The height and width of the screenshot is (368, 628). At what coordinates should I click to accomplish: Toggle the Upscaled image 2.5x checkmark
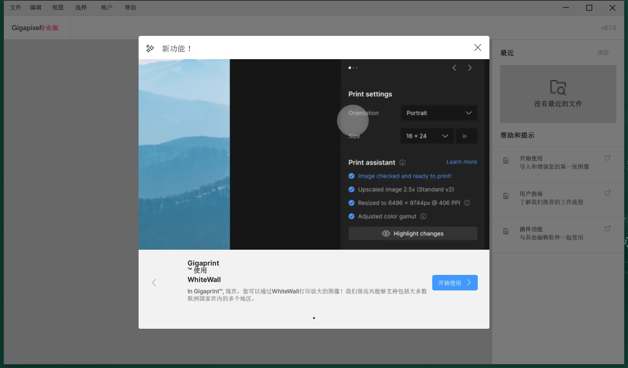tap(352, 189)
